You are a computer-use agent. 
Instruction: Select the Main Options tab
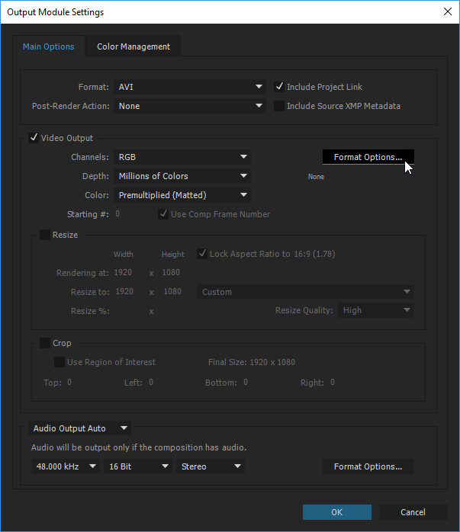tap(49, 46)
